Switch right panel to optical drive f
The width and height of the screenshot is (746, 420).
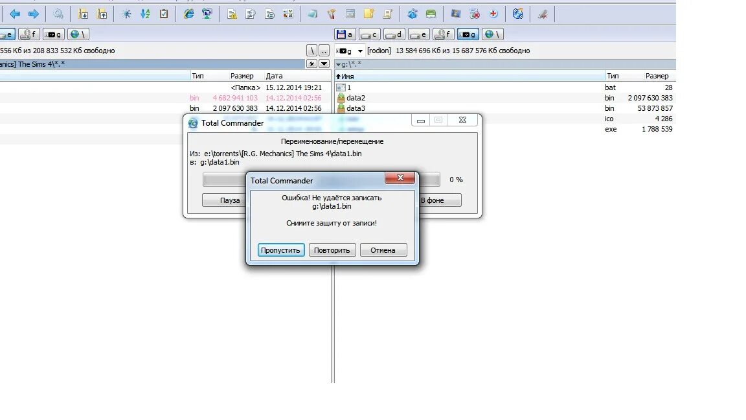444,34
